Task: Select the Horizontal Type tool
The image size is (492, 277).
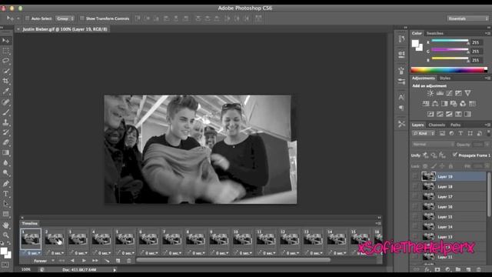Action: [x=5, y=194]
